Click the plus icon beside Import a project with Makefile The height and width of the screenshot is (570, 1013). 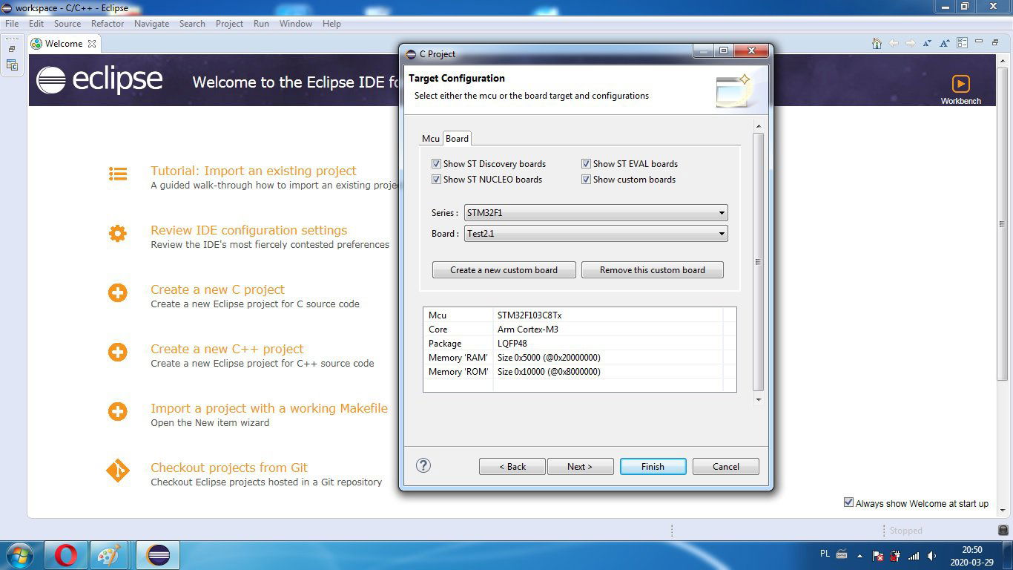pos(118,411)
